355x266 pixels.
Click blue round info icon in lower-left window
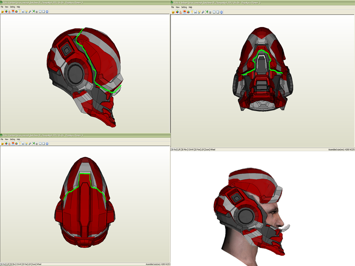pyautogui.click(x=47, y=144)
